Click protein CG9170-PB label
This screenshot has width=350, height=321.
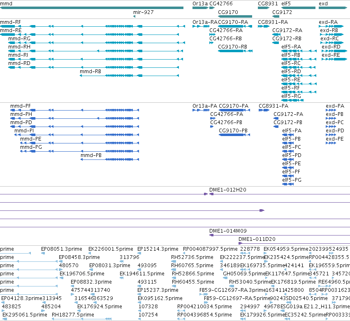pos(233,131)
